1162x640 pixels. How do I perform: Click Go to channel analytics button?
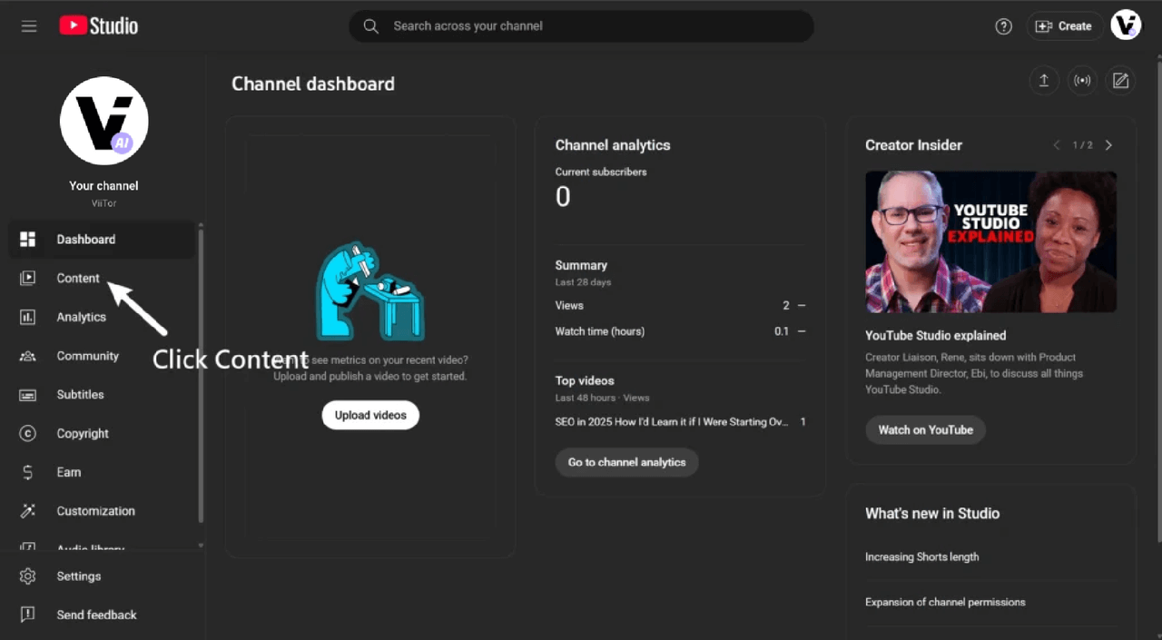pyautogui.click(x=626, y=462)
